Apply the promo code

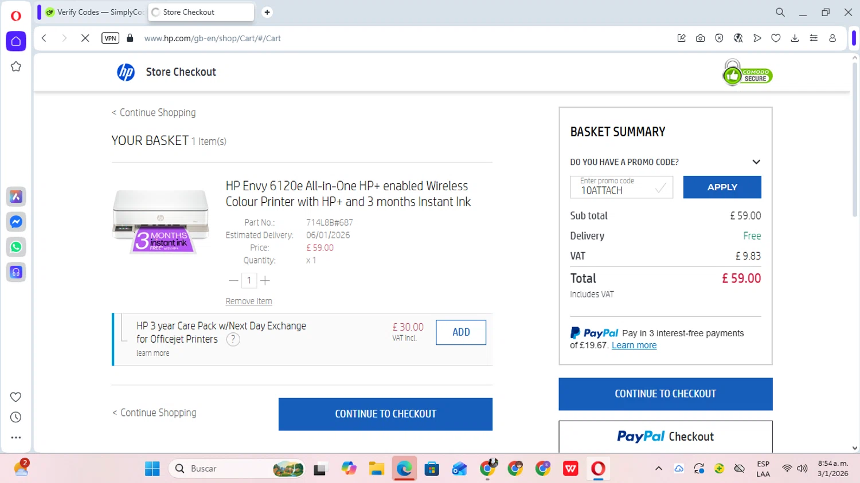(x=722, y=187)
